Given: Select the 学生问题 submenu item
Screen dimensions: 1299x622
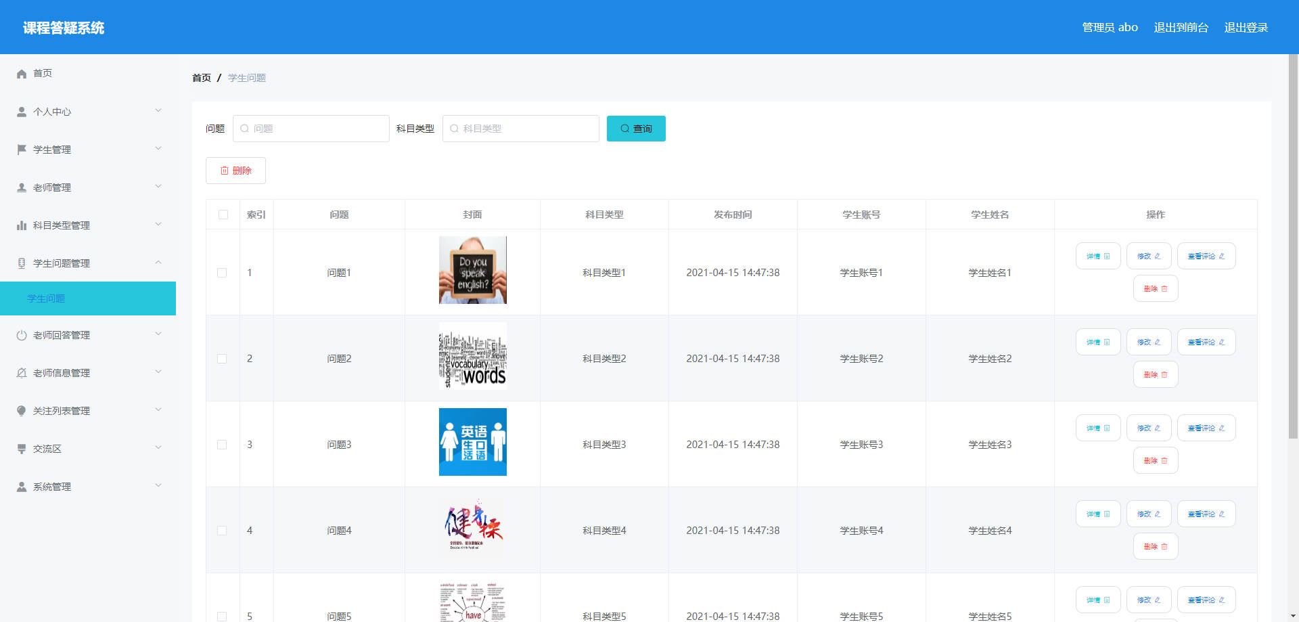Looking at the screenshot, I should [x=88, y=298].
